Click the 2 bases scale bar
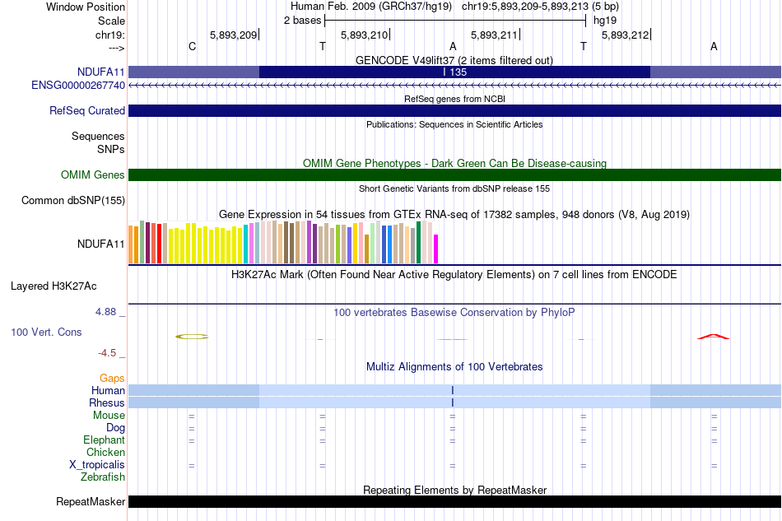This screenshot has height=521, width=782. click(x=455, y=21)
